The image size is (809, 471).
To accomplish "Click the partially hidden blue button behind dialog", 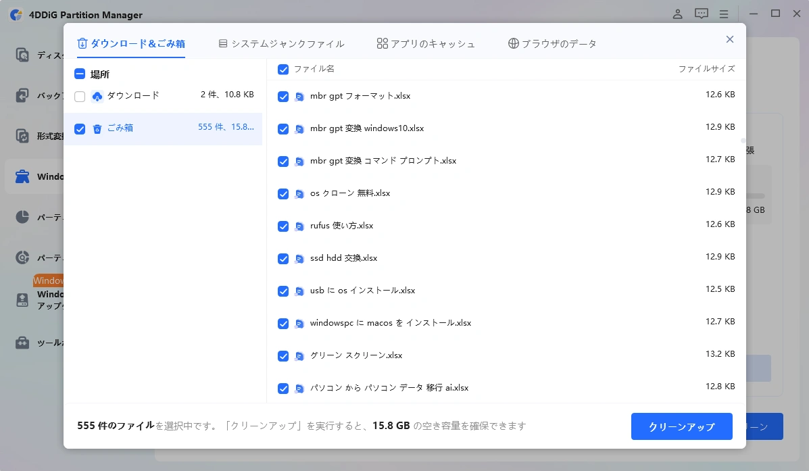I will (764, 426).
